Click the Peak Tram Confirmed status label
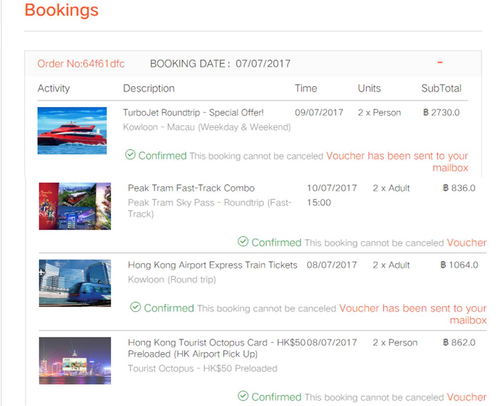 click(x=276, y=243)
